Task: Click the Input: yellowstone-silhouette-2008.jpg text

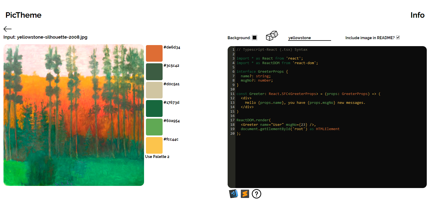Action: (45, 37)
